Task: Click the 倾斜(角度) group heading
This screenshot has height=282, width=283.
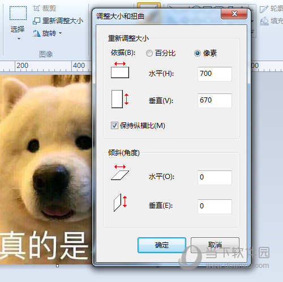Action: point(124,153)
